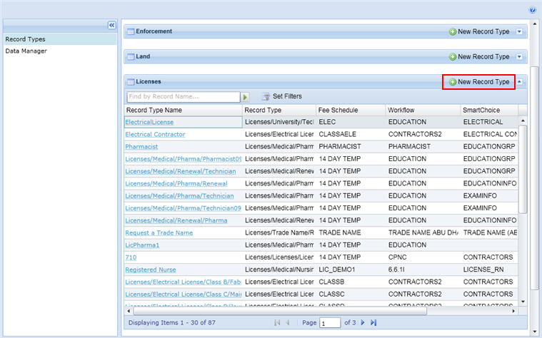The width and height of the screenshot is (542, 338).
Task: Jump to the last page of records
Action: click(373, 323)
